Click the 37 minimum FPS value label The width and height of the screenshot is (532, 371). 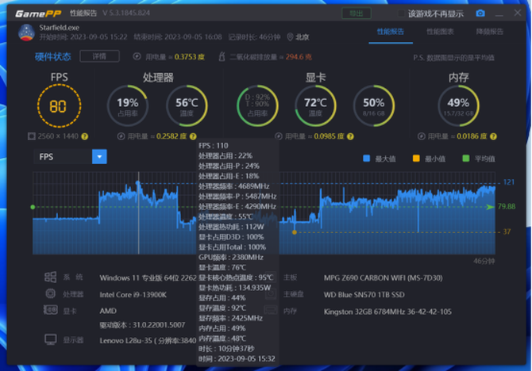[x=507, y=231]
